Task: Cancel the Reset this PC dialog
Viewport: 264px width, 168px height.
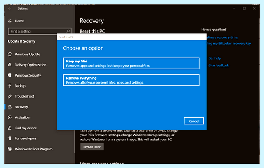Action: pyautogui.click(x=194, y=121)
